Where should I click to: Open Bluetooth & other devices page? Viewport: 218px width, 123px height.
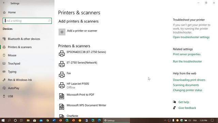pos(24,39)
